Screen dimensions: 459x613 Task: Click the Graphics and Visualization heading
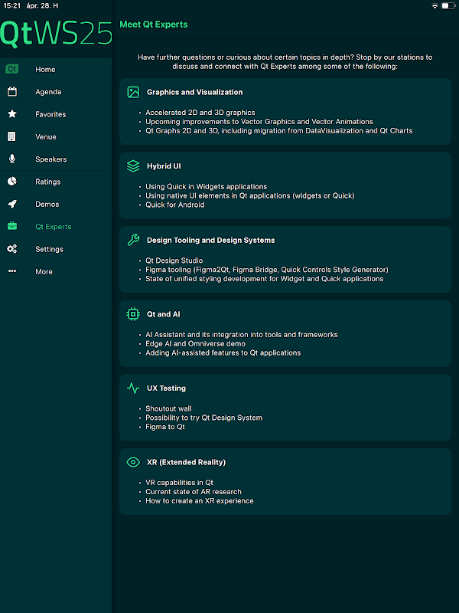pyautogui.click(x=195, y=92)
